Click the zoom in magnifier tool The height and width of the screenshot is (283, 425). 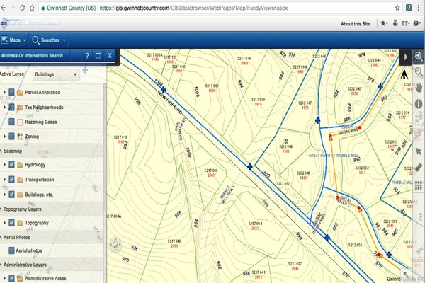click(419, 56)
